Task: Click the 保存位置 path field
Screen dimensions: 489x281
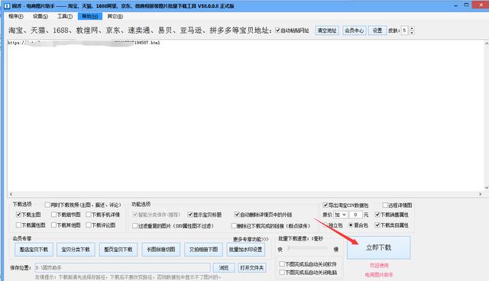Action: point(122,267)
